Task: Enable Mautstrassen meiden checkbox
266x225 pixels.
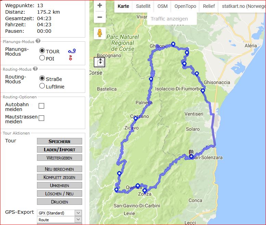Action: click(41, 118)
